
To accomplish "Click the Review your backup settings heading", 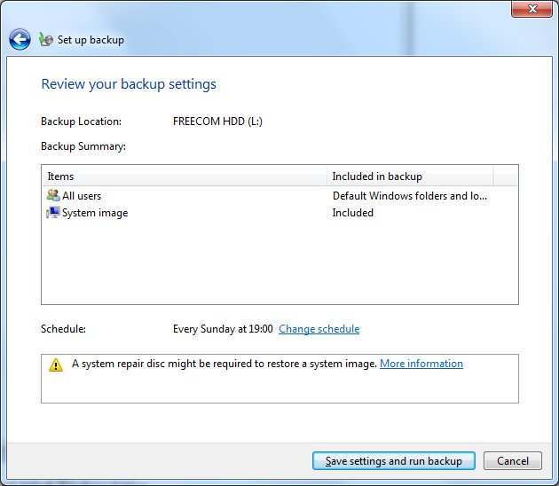I will (x=129, y=84).
